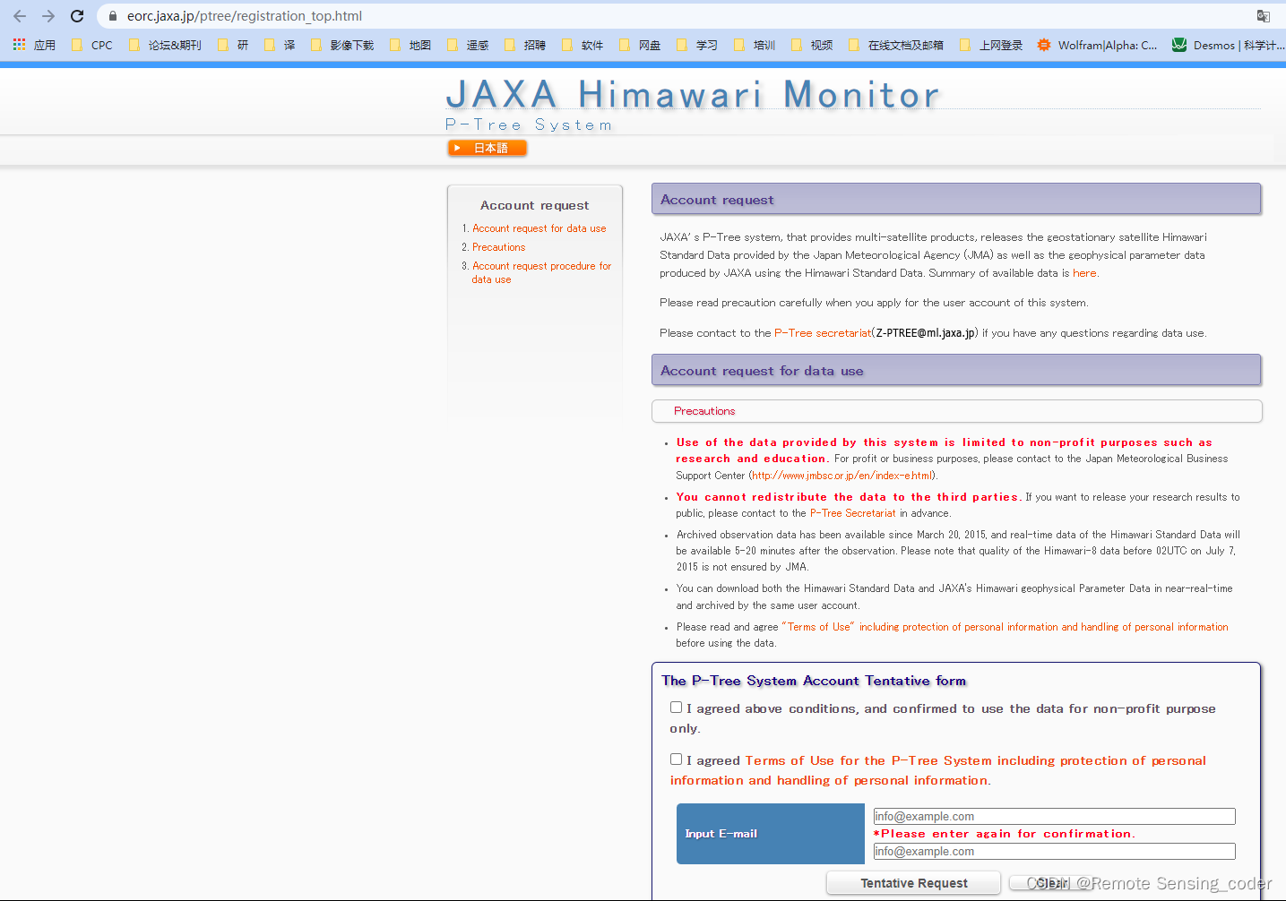Open the 地图 bookmark folder
This screenshot has height=901, width=1286.
tap(410, 45)
